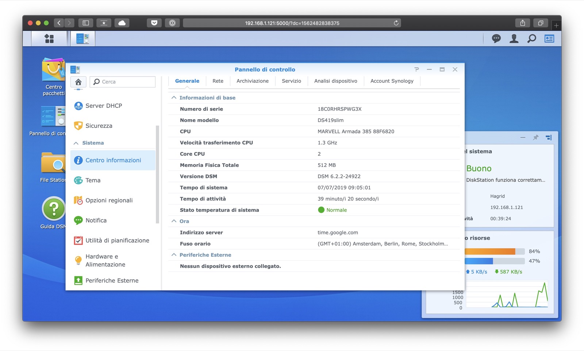Minimize the system widget panel
Viewport: 584px width, 351px height.
[x=523, y=137]
